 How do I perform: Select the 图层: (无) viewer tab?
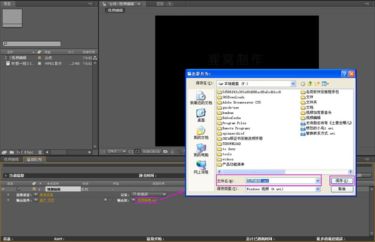(x=165, y=4)
